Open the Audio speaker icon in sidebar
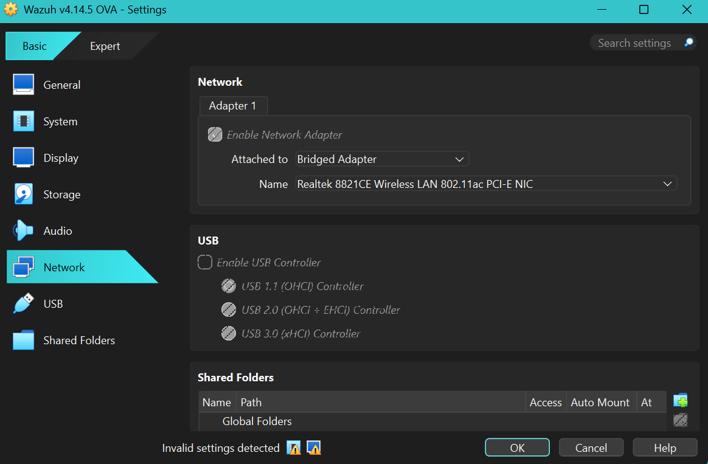Screen dimensions: 708x464 [24, 230]
